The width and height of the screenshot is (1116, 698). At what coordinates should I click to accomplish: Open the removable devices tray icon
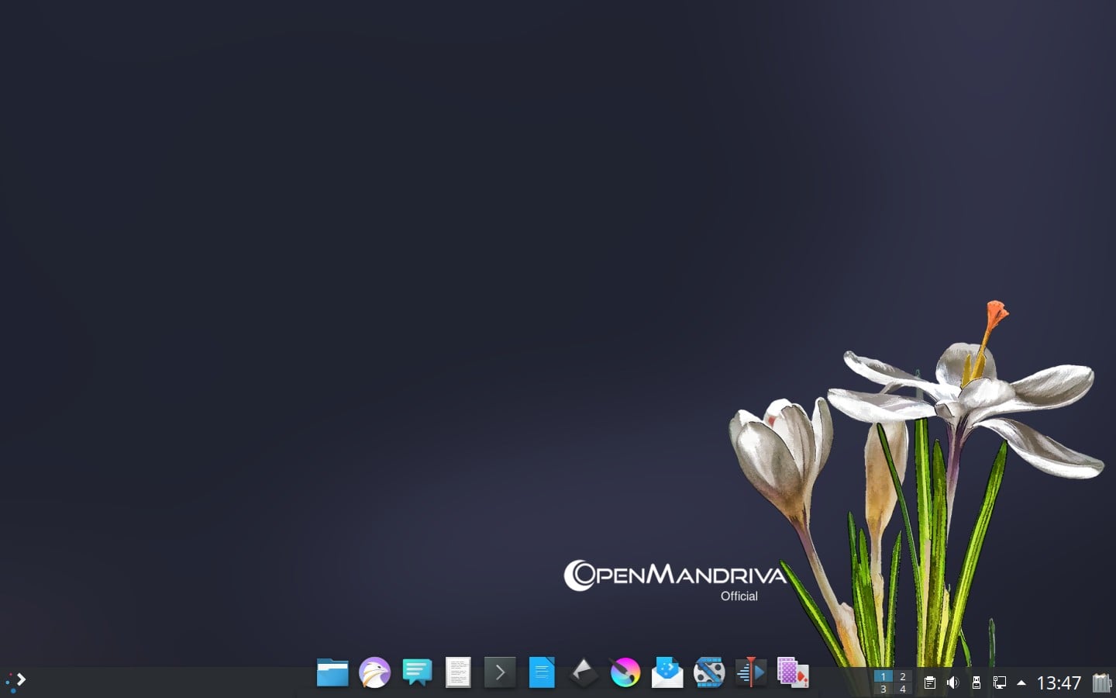(976, 682)
